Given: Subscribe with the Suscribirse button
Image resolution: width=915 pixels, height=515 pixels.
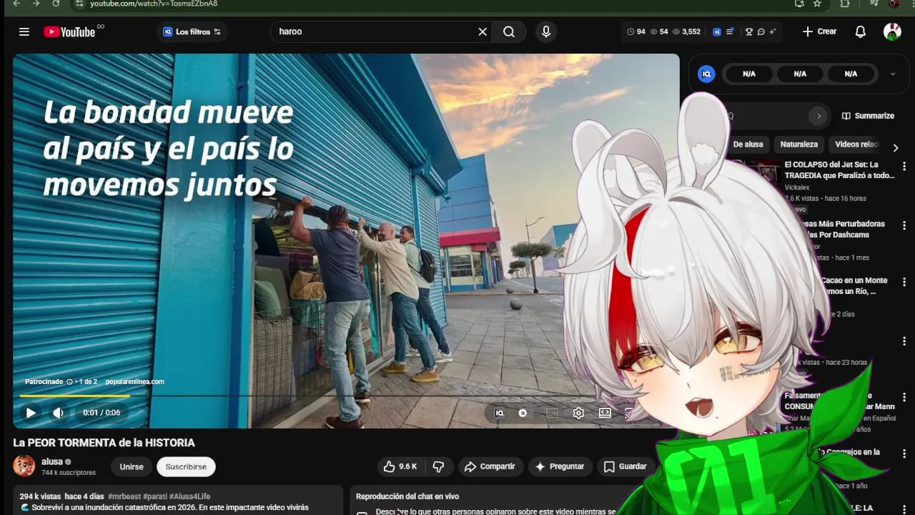Looking at the screenshot, I should 186,466.
